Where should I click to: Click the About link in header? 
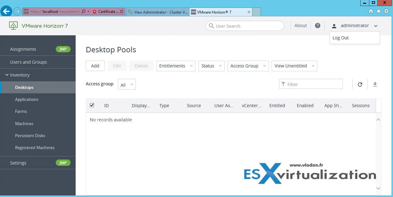(300, 26)
